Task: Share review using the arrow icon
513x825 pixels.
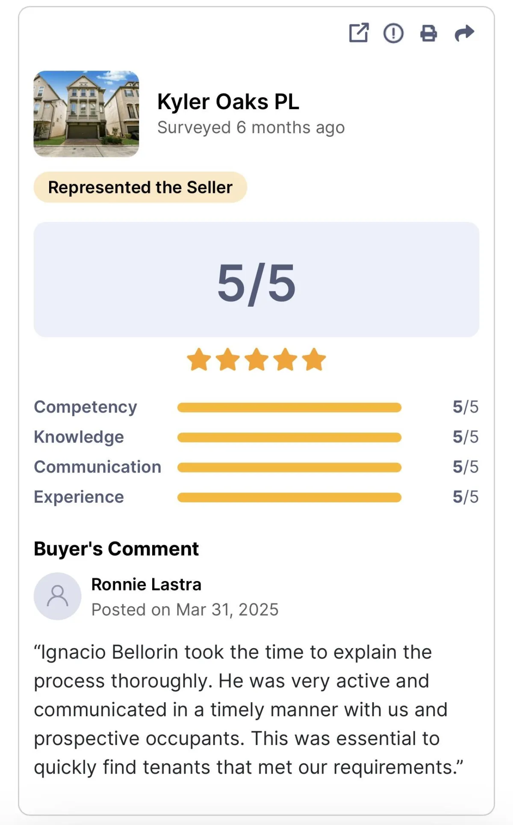Action: pyautogui.click(x=464, y=33)
